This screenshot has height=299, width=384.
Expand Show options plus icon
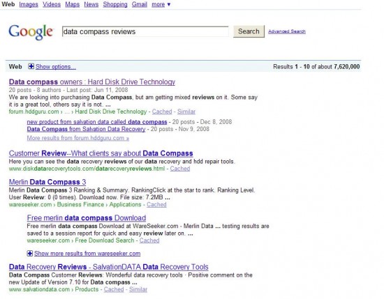(x=31, y=66)
